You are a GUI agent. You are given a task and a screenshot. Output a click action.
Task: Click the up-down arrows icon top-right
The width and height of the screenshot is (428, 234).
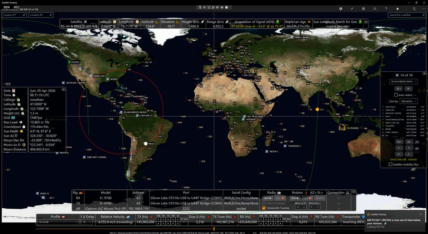pyautogui.click(x=414, y=9)
